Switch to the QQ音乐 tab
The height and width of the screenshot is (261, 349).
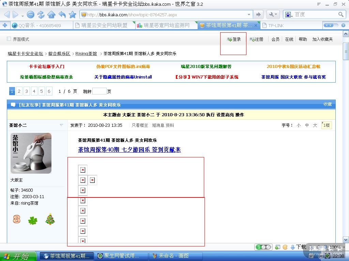tap(42, 25)
